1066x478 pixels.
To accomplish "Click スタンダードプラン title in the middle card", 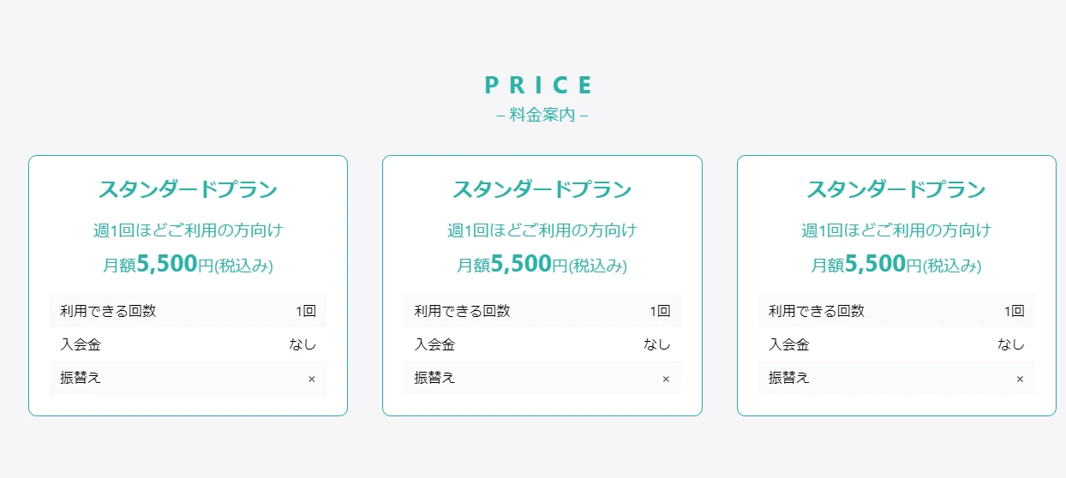I will pos(542,189).
